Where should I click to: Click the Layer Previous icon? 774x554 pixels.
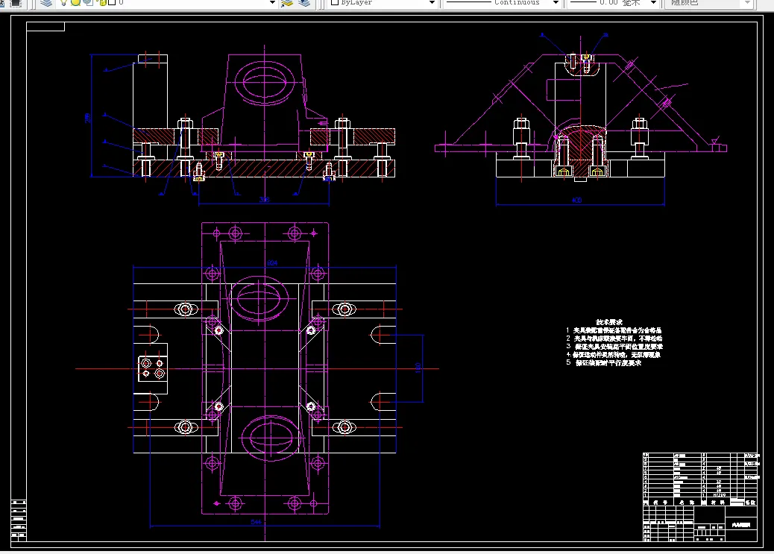coord(304,3)
